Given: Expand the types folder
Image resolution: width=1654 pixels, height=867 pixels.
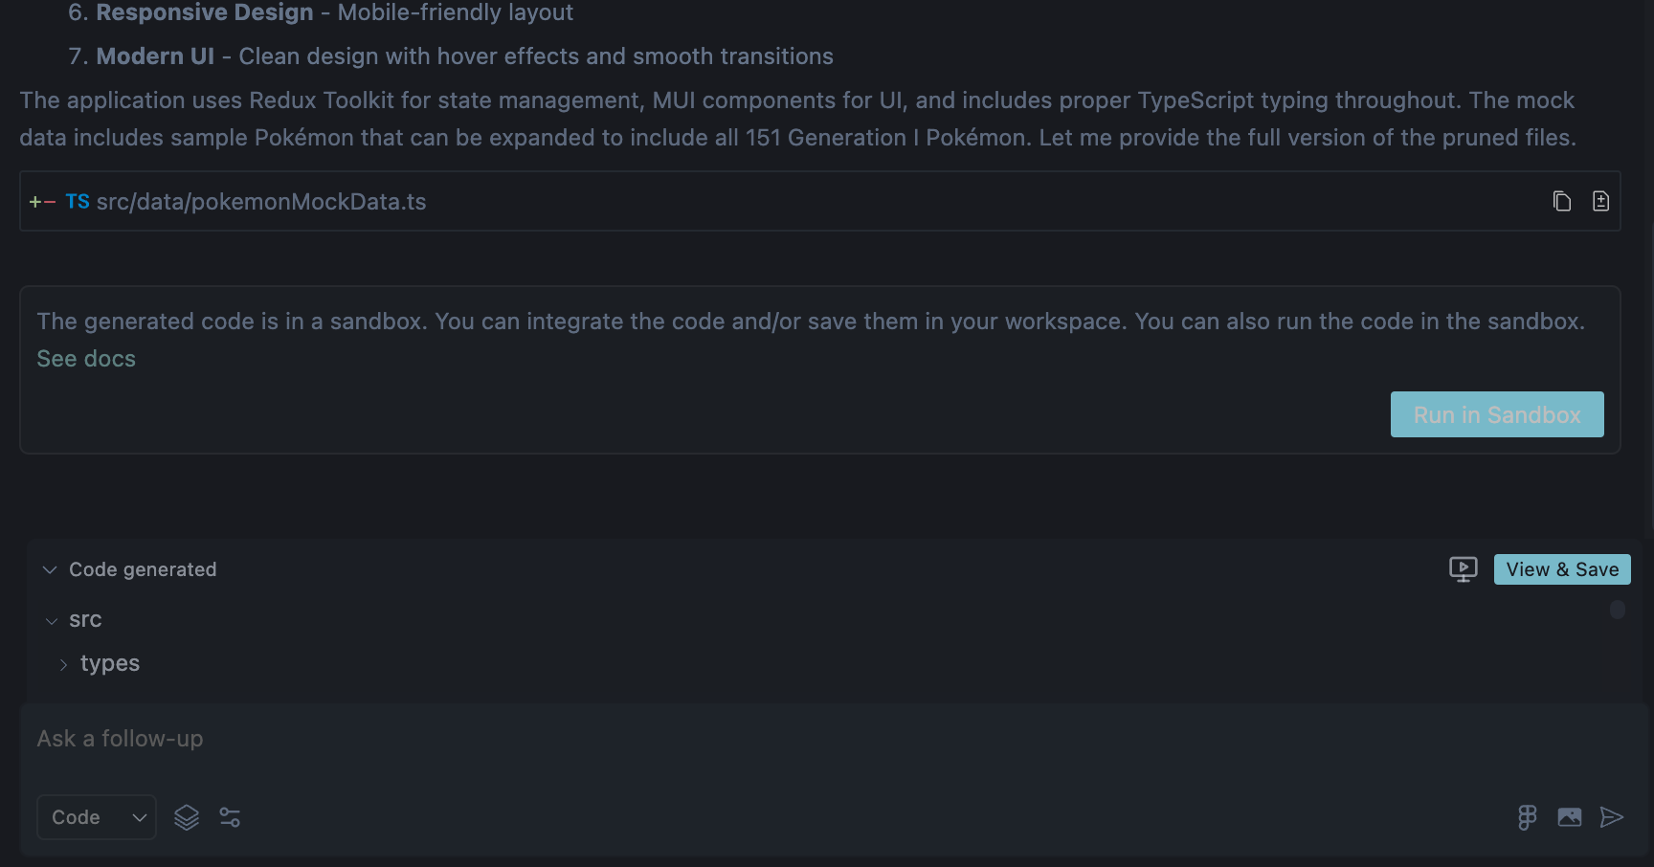Looking at the screenshot, I should pyautogui.click(x=63, y=664).
